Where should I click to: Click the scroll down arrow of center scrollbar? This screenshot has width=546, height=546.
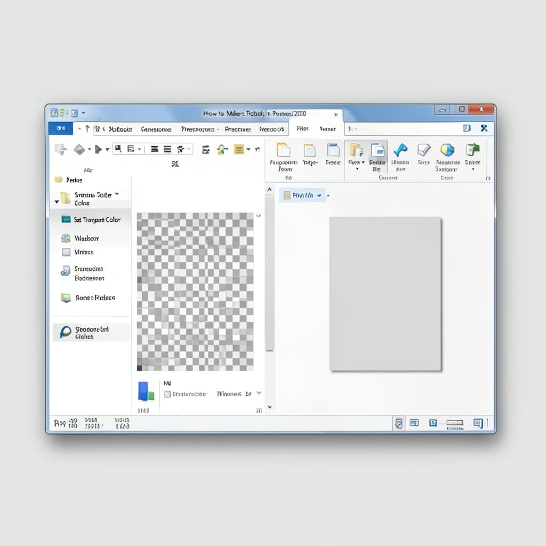269,407
